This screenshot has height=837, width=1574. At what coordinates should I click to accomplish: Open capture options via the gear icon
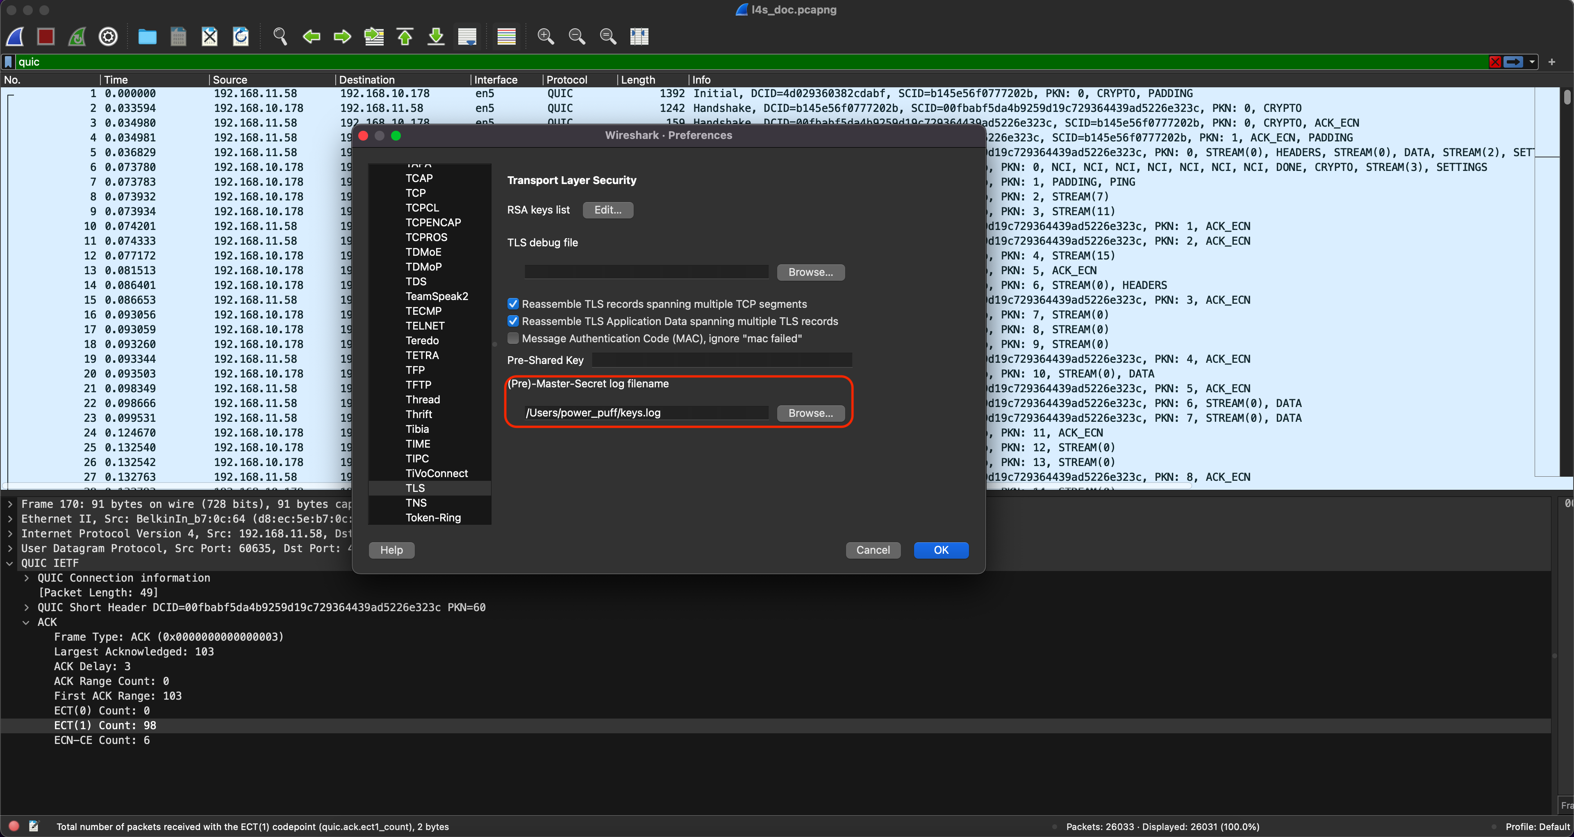click(x=108, y=36)
